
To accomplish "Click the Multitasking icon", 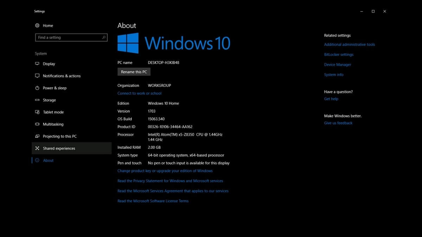I will point(37,124).
